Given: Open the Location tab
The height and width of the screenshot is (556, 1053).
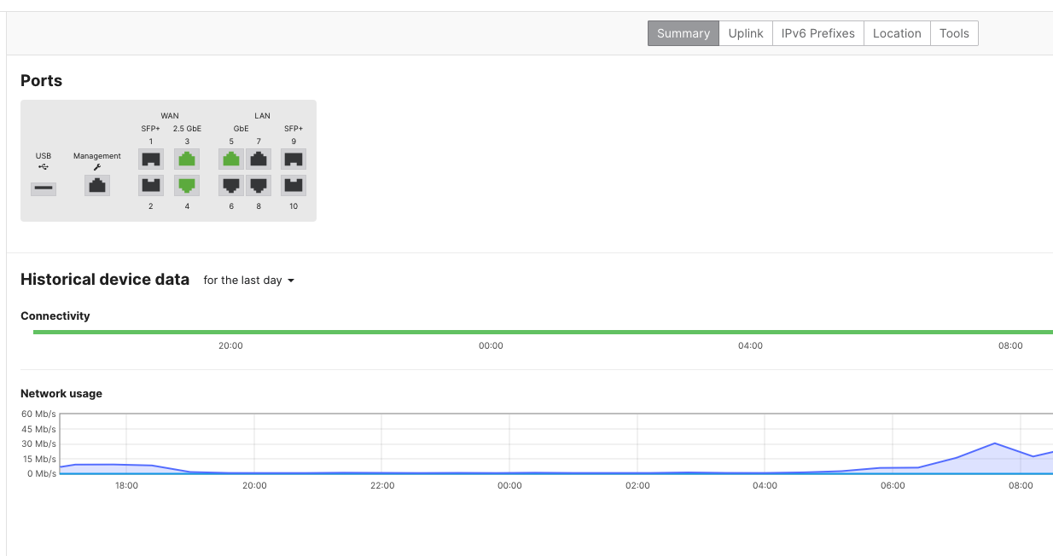Looking at the screenshot, I should 897,33.
